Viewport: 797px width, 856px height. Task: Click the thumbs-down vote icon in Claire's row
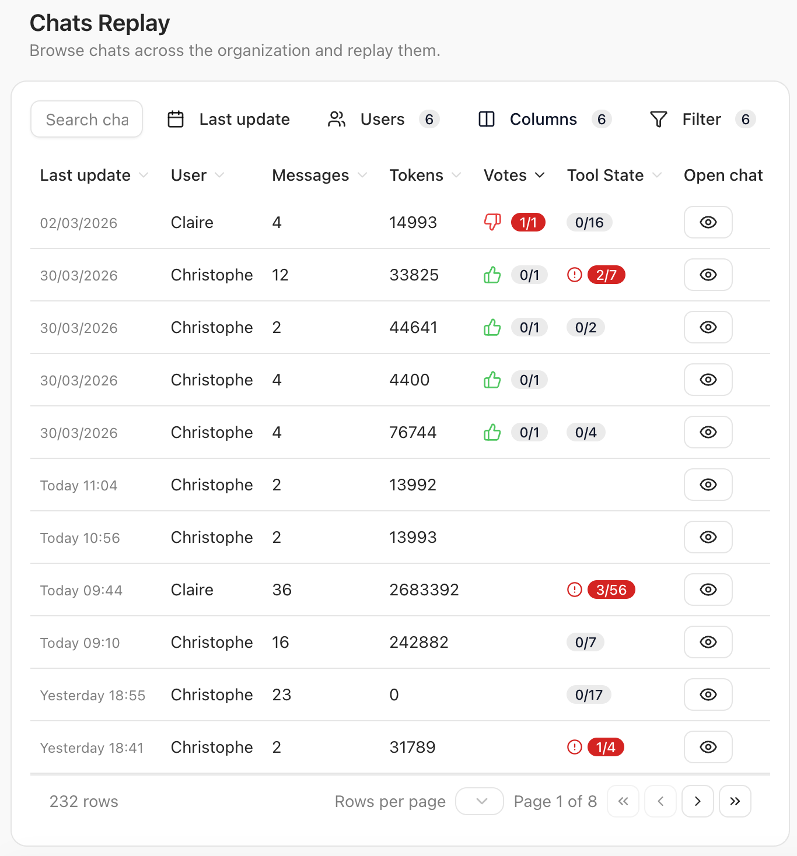[x=492, y=222]
